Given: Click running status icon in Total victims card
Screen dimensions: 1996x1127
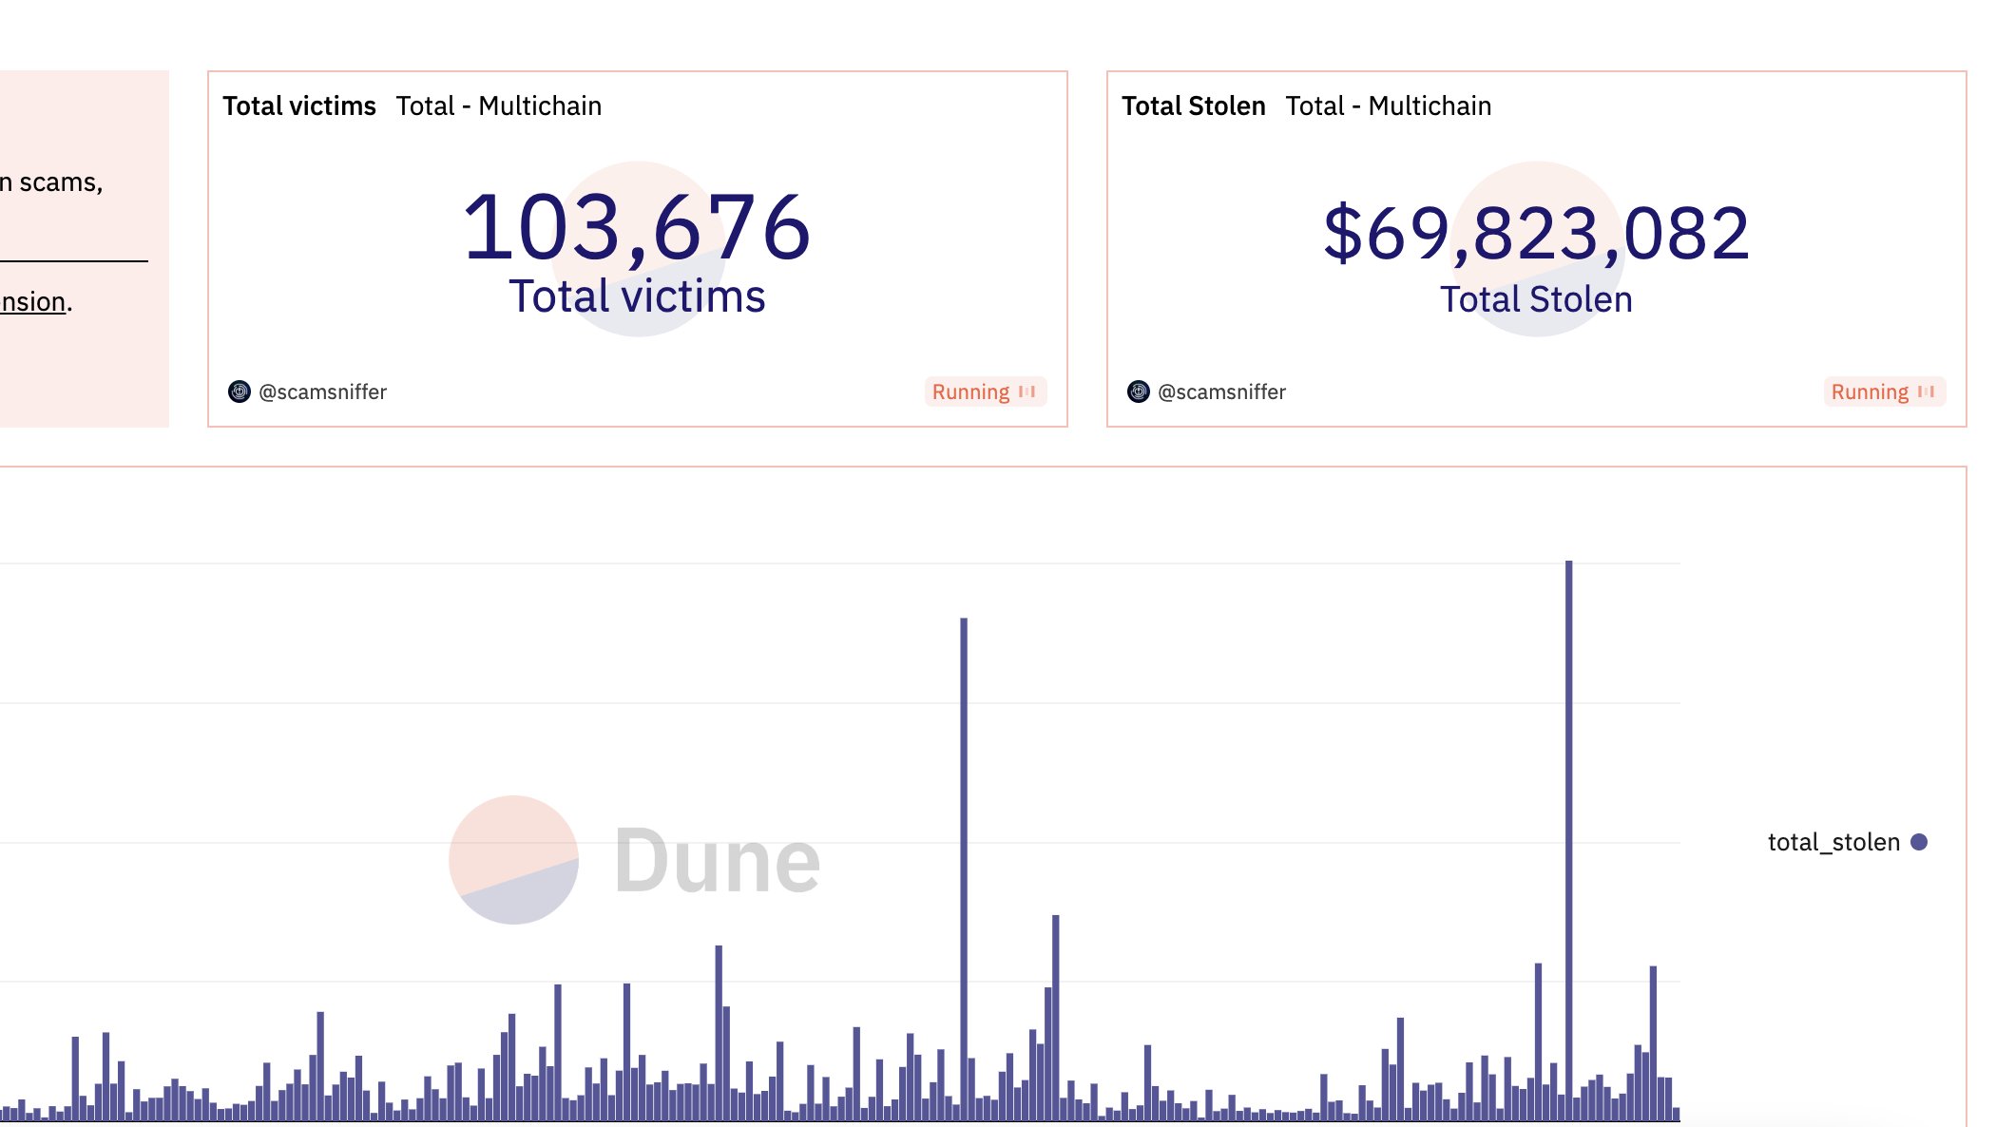Looking at the screenshot, I should 1027,392.
